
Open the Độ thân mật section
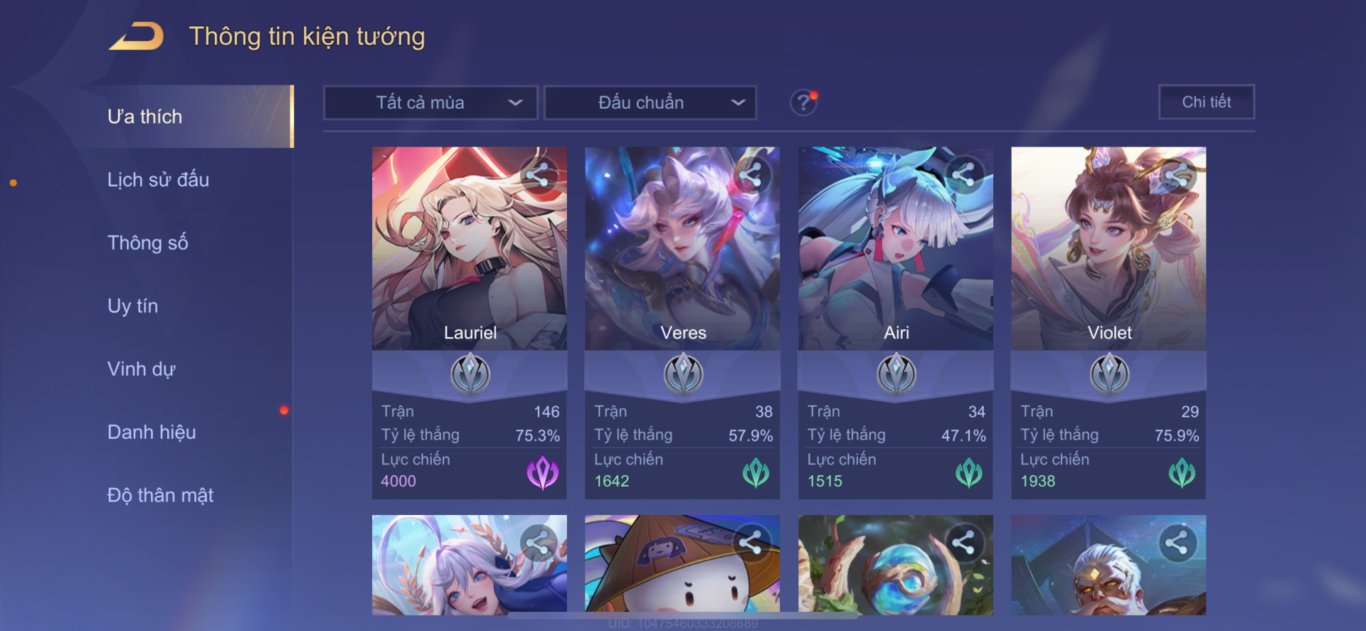pyautogui.click(x=160, y=496)
